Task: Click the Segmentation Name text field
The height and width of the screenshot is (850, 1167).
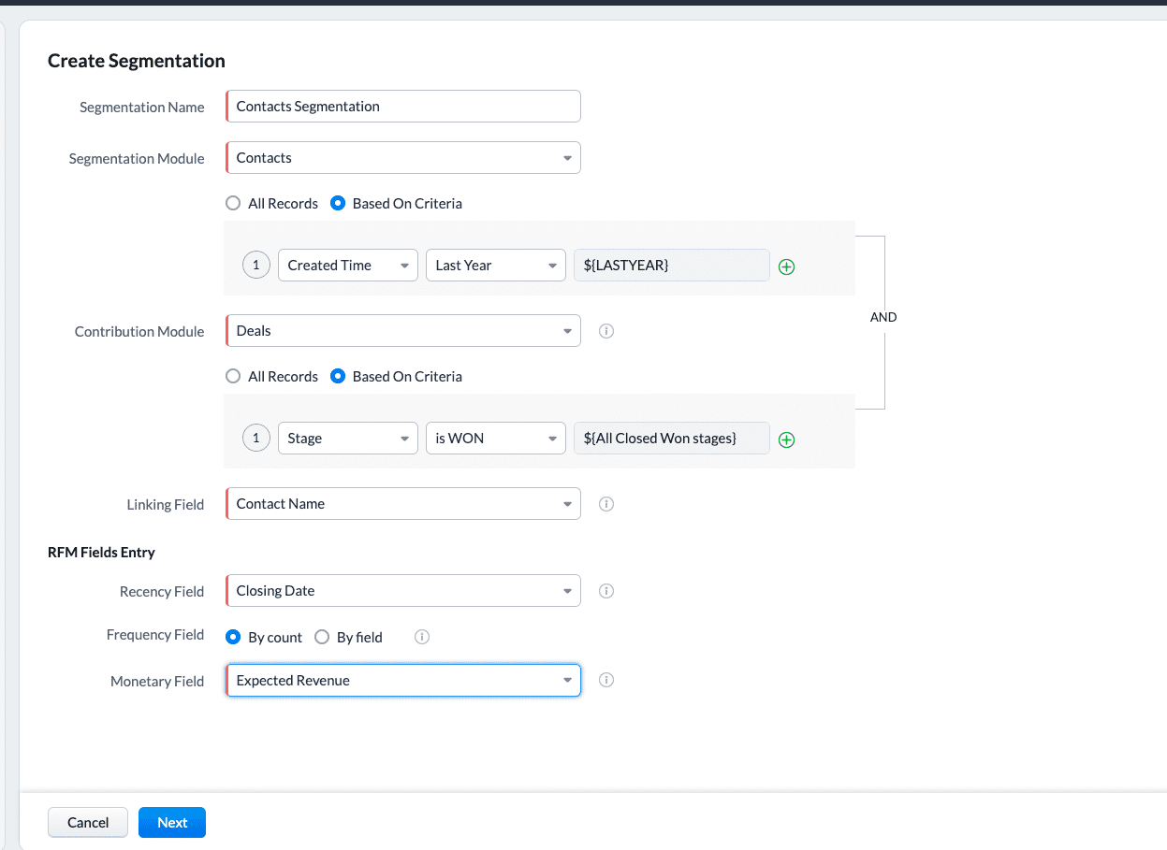Action: (403, 107)
